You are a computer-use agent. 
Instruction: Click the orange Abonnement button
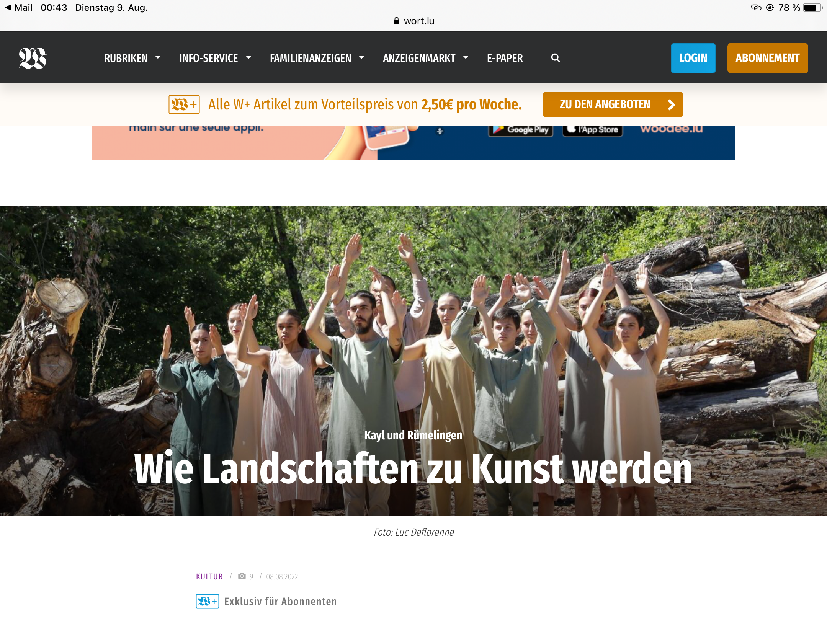pos(767,58)
